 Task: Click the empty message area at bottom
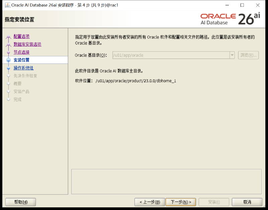coord(166,182)
